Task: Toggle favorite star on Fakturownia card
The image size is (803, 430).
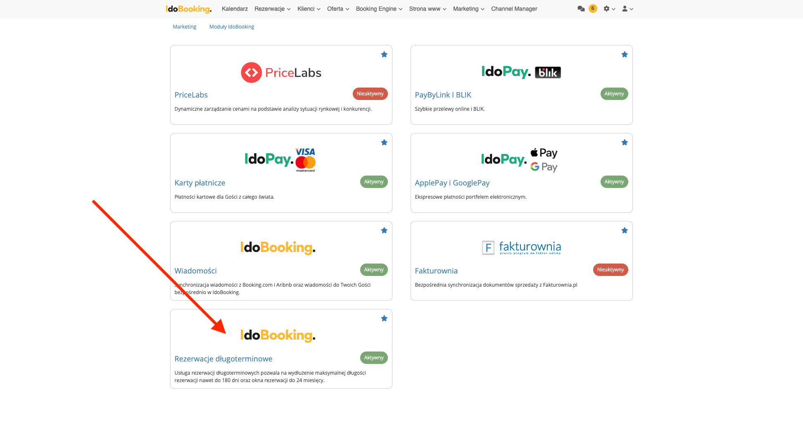Action: click(x=625, y=230)
